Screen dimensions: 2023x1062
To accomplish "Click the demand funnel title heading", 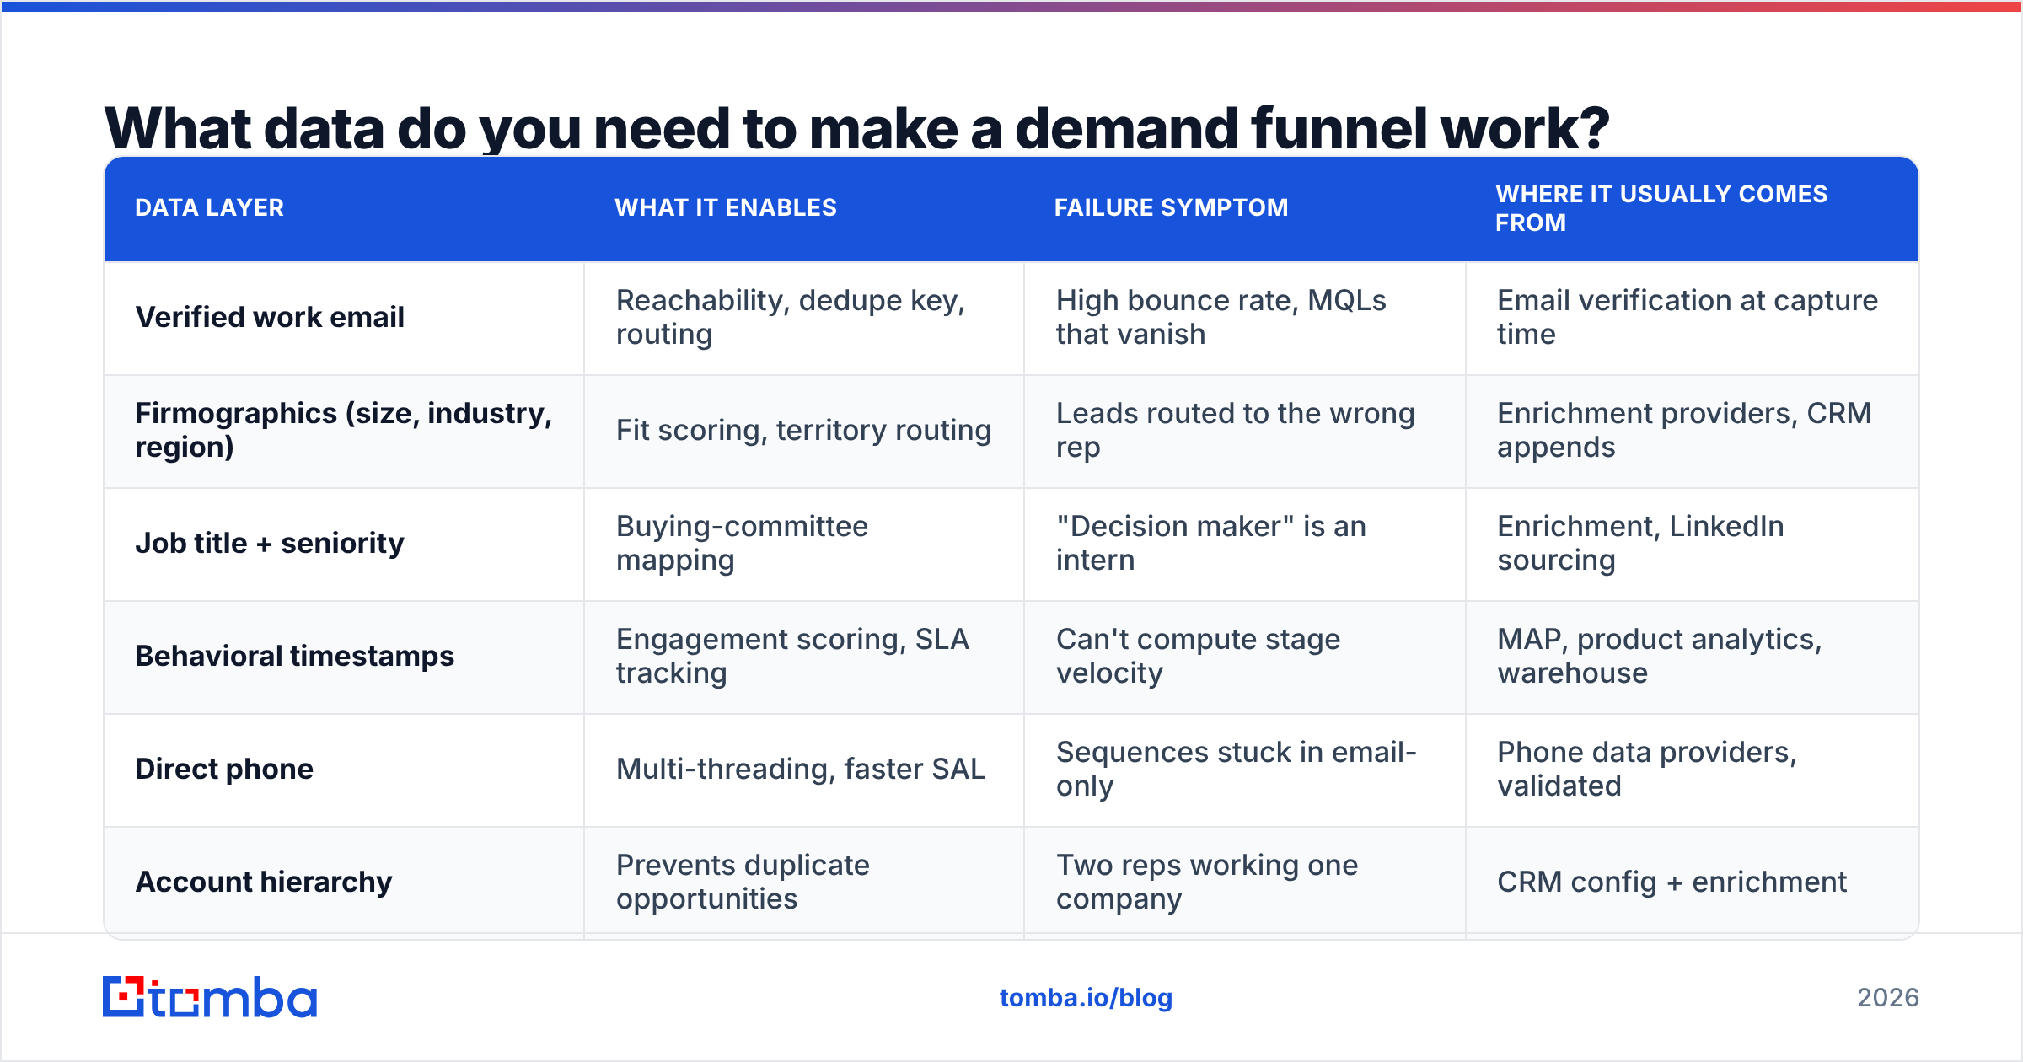I will 856,129.
